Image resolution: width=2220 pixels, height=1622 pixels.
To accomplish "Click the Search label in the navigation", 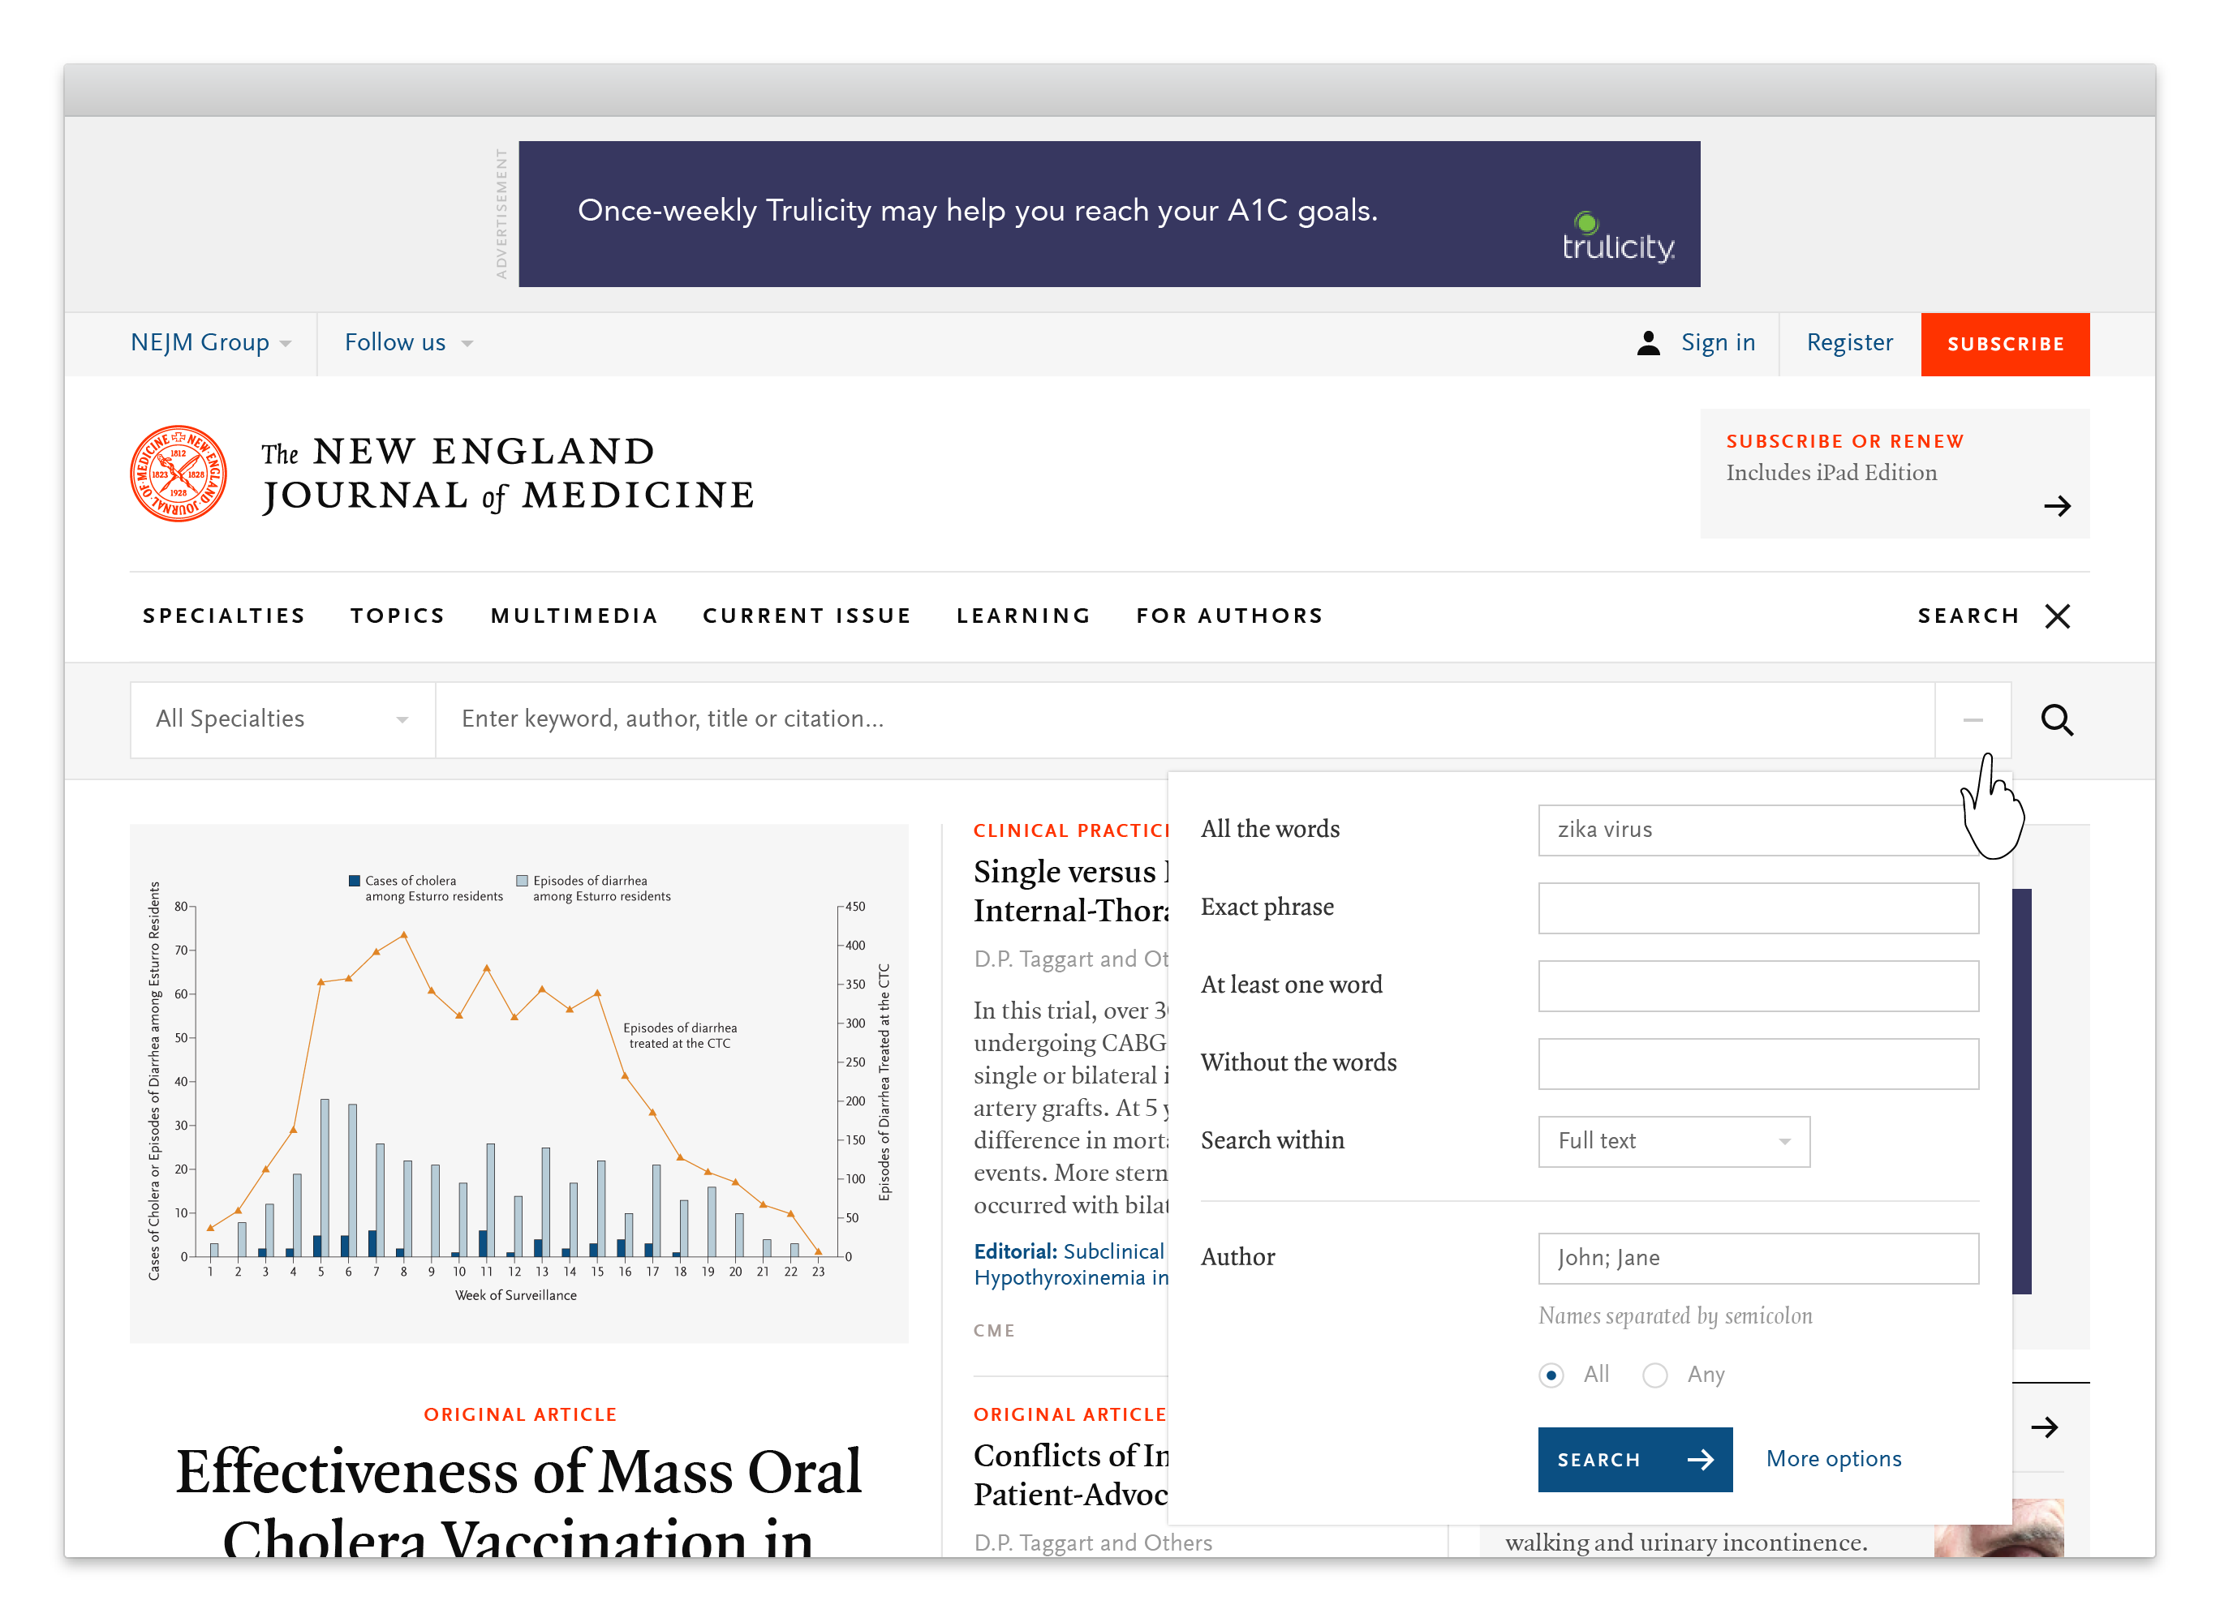I will 1968,616.
